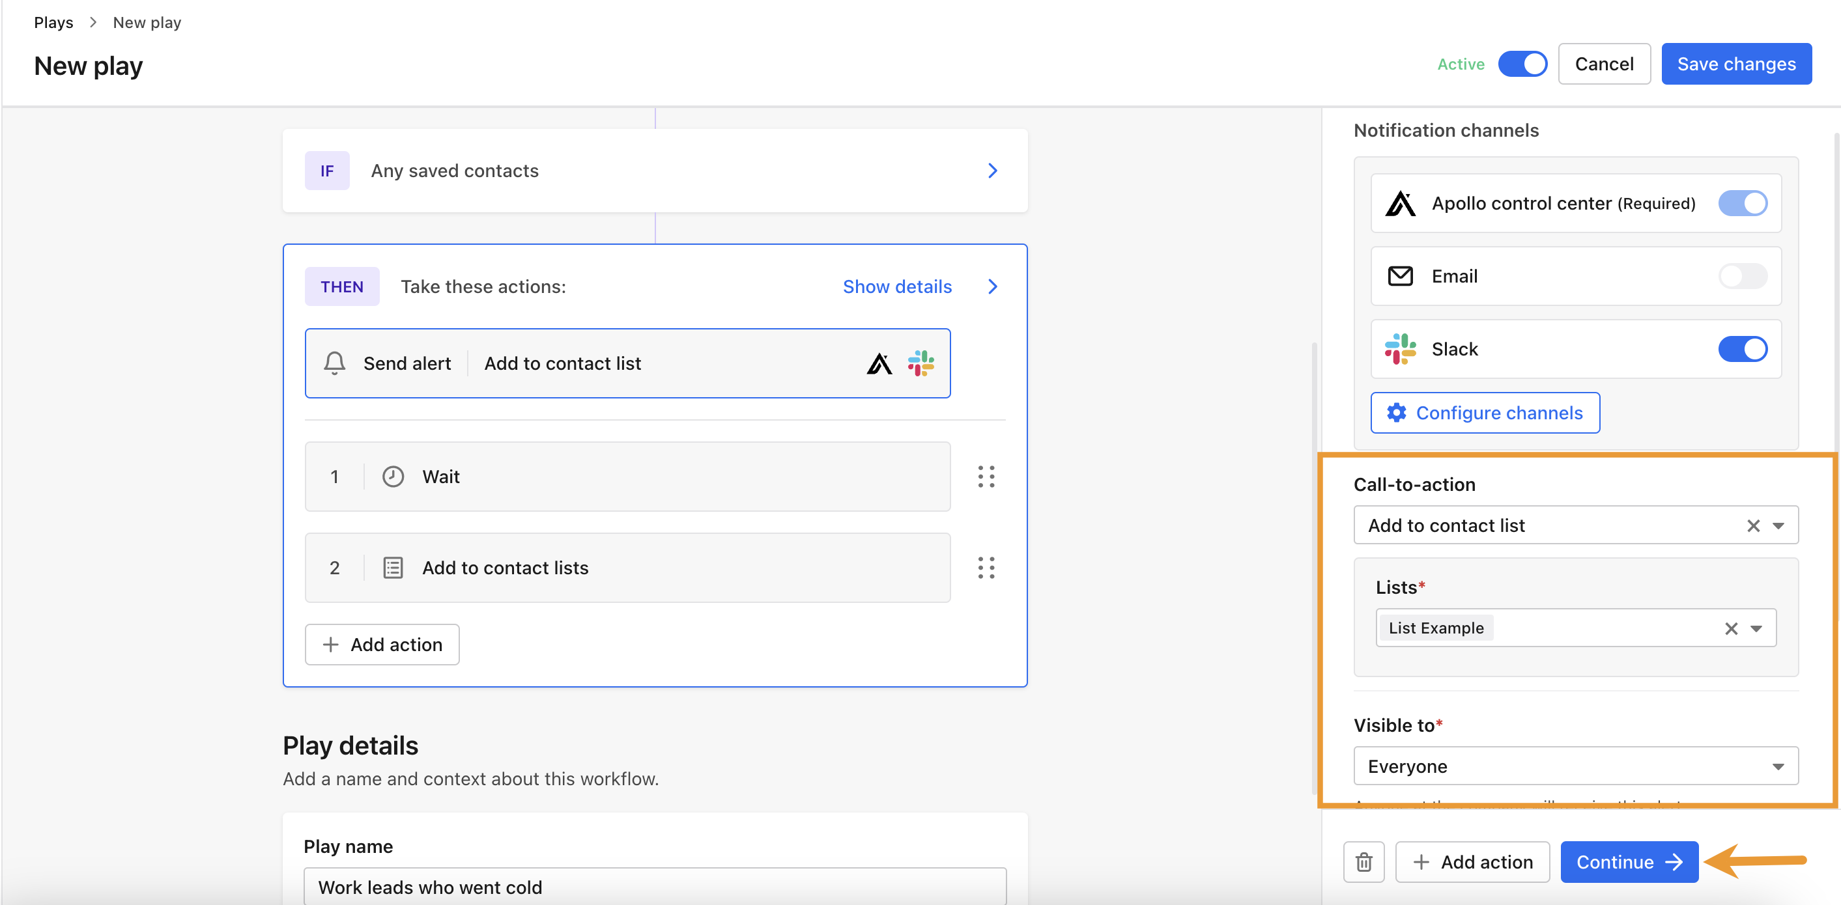
Task: Click the Send alert bell icon
Action: tap(334, 363)
